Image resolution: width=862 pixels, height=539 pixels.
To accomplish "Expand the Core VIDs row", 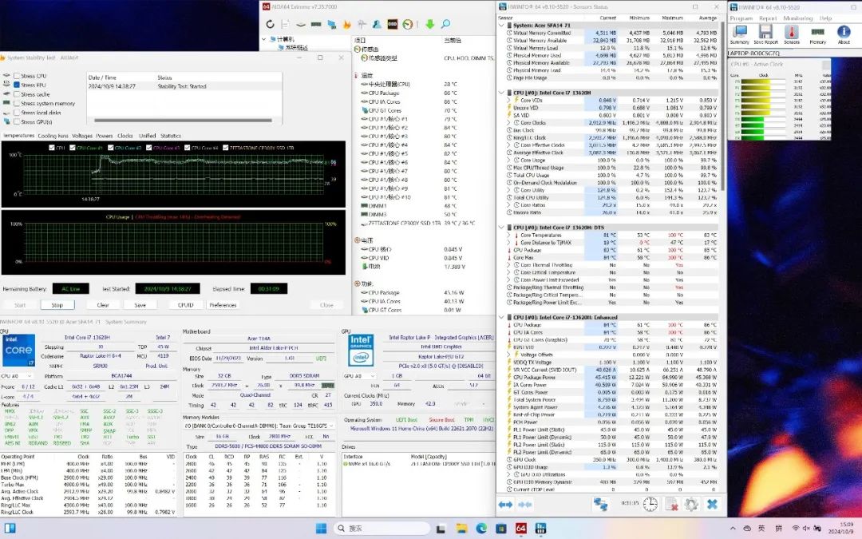I will coord(509,100).
